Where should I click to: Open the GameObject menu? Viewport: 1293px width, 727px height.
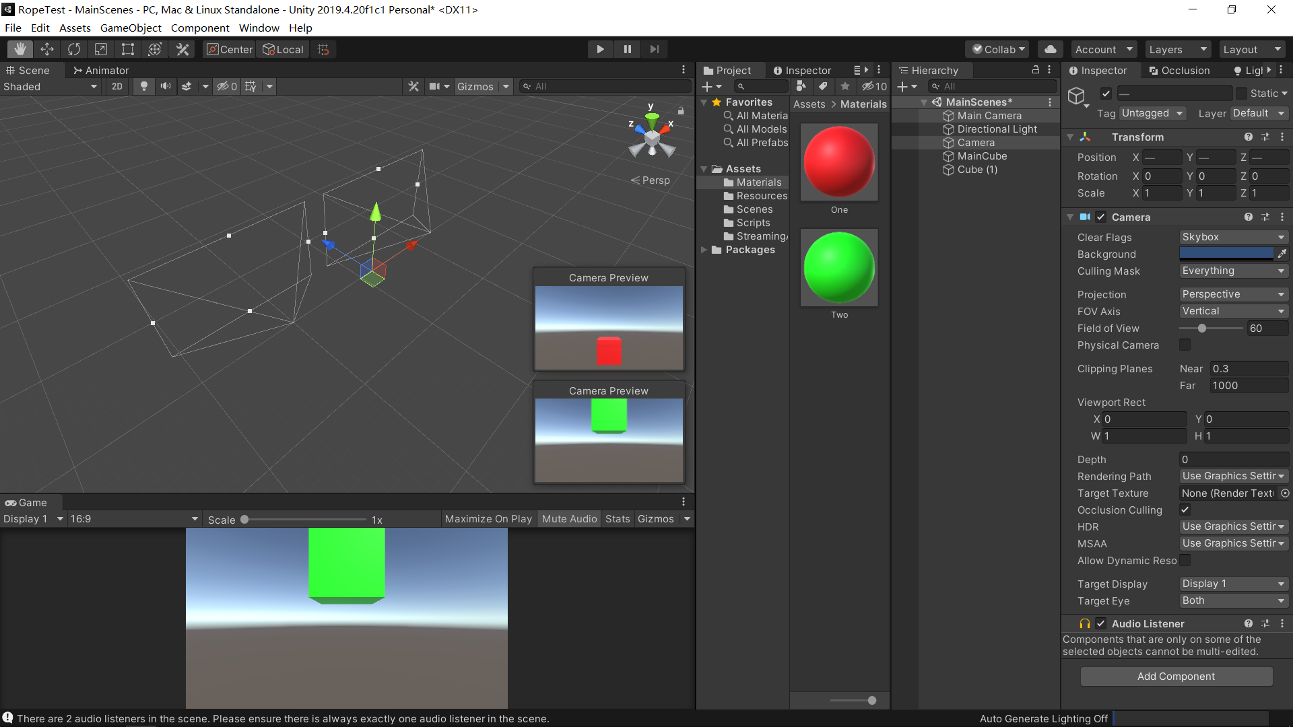point(131,28)
